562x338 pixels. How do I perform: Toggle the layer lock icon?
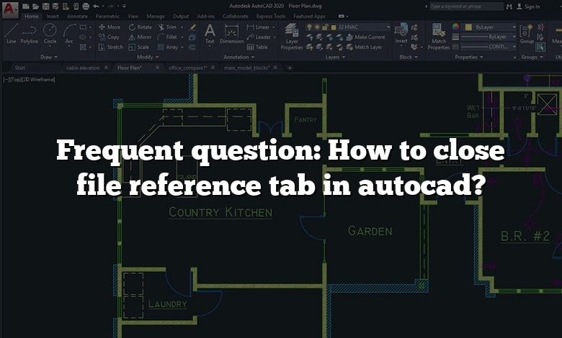[325, 27]
